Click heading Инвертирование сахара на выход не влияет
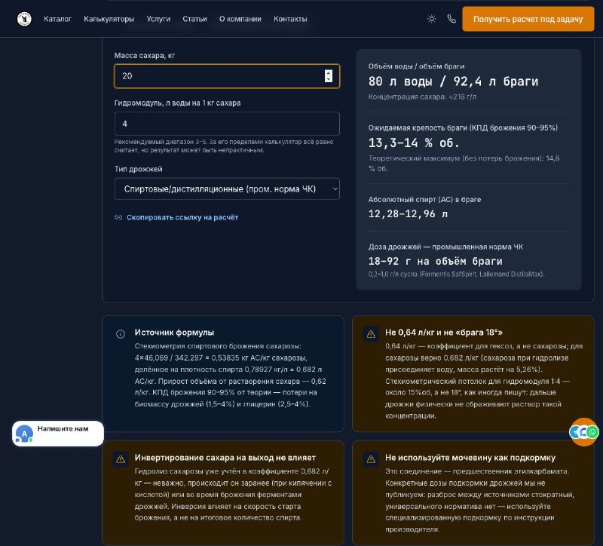603x546 pixels. point(225,458)
